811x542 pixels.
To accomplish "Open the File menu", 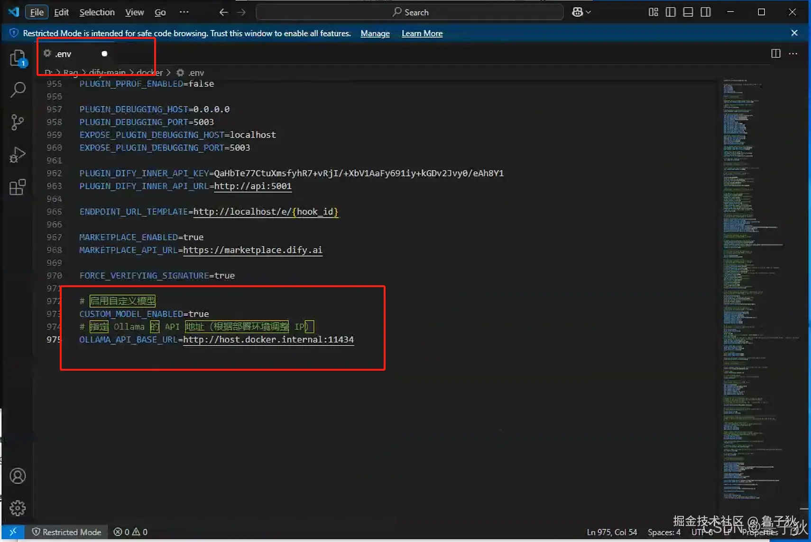I will click(37, 12).
